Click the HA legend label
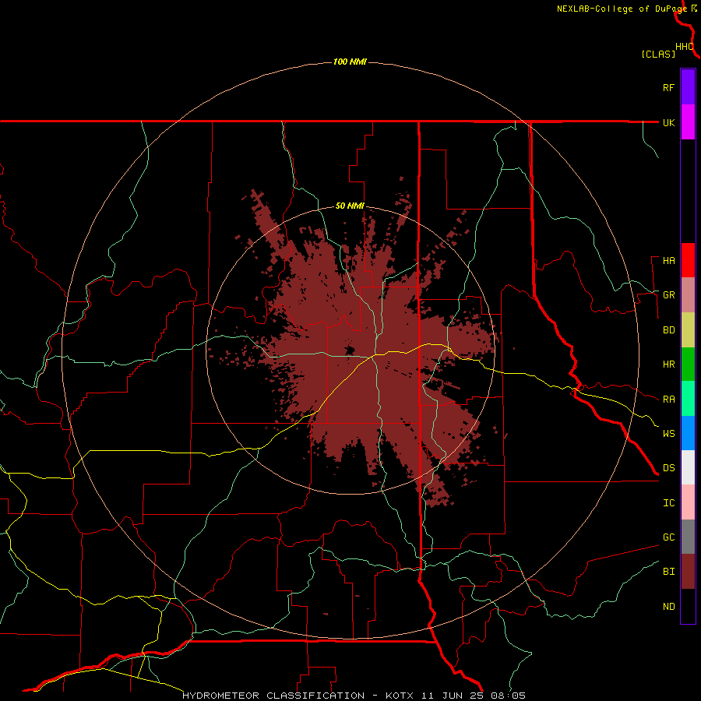This screenshot has height=701, width=701. click(668, 261)
